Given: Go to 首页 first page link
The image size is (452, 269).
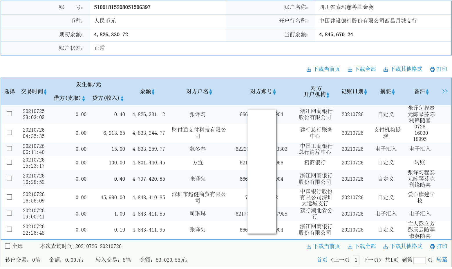Looking at the screenshot, I should point(322,260).
